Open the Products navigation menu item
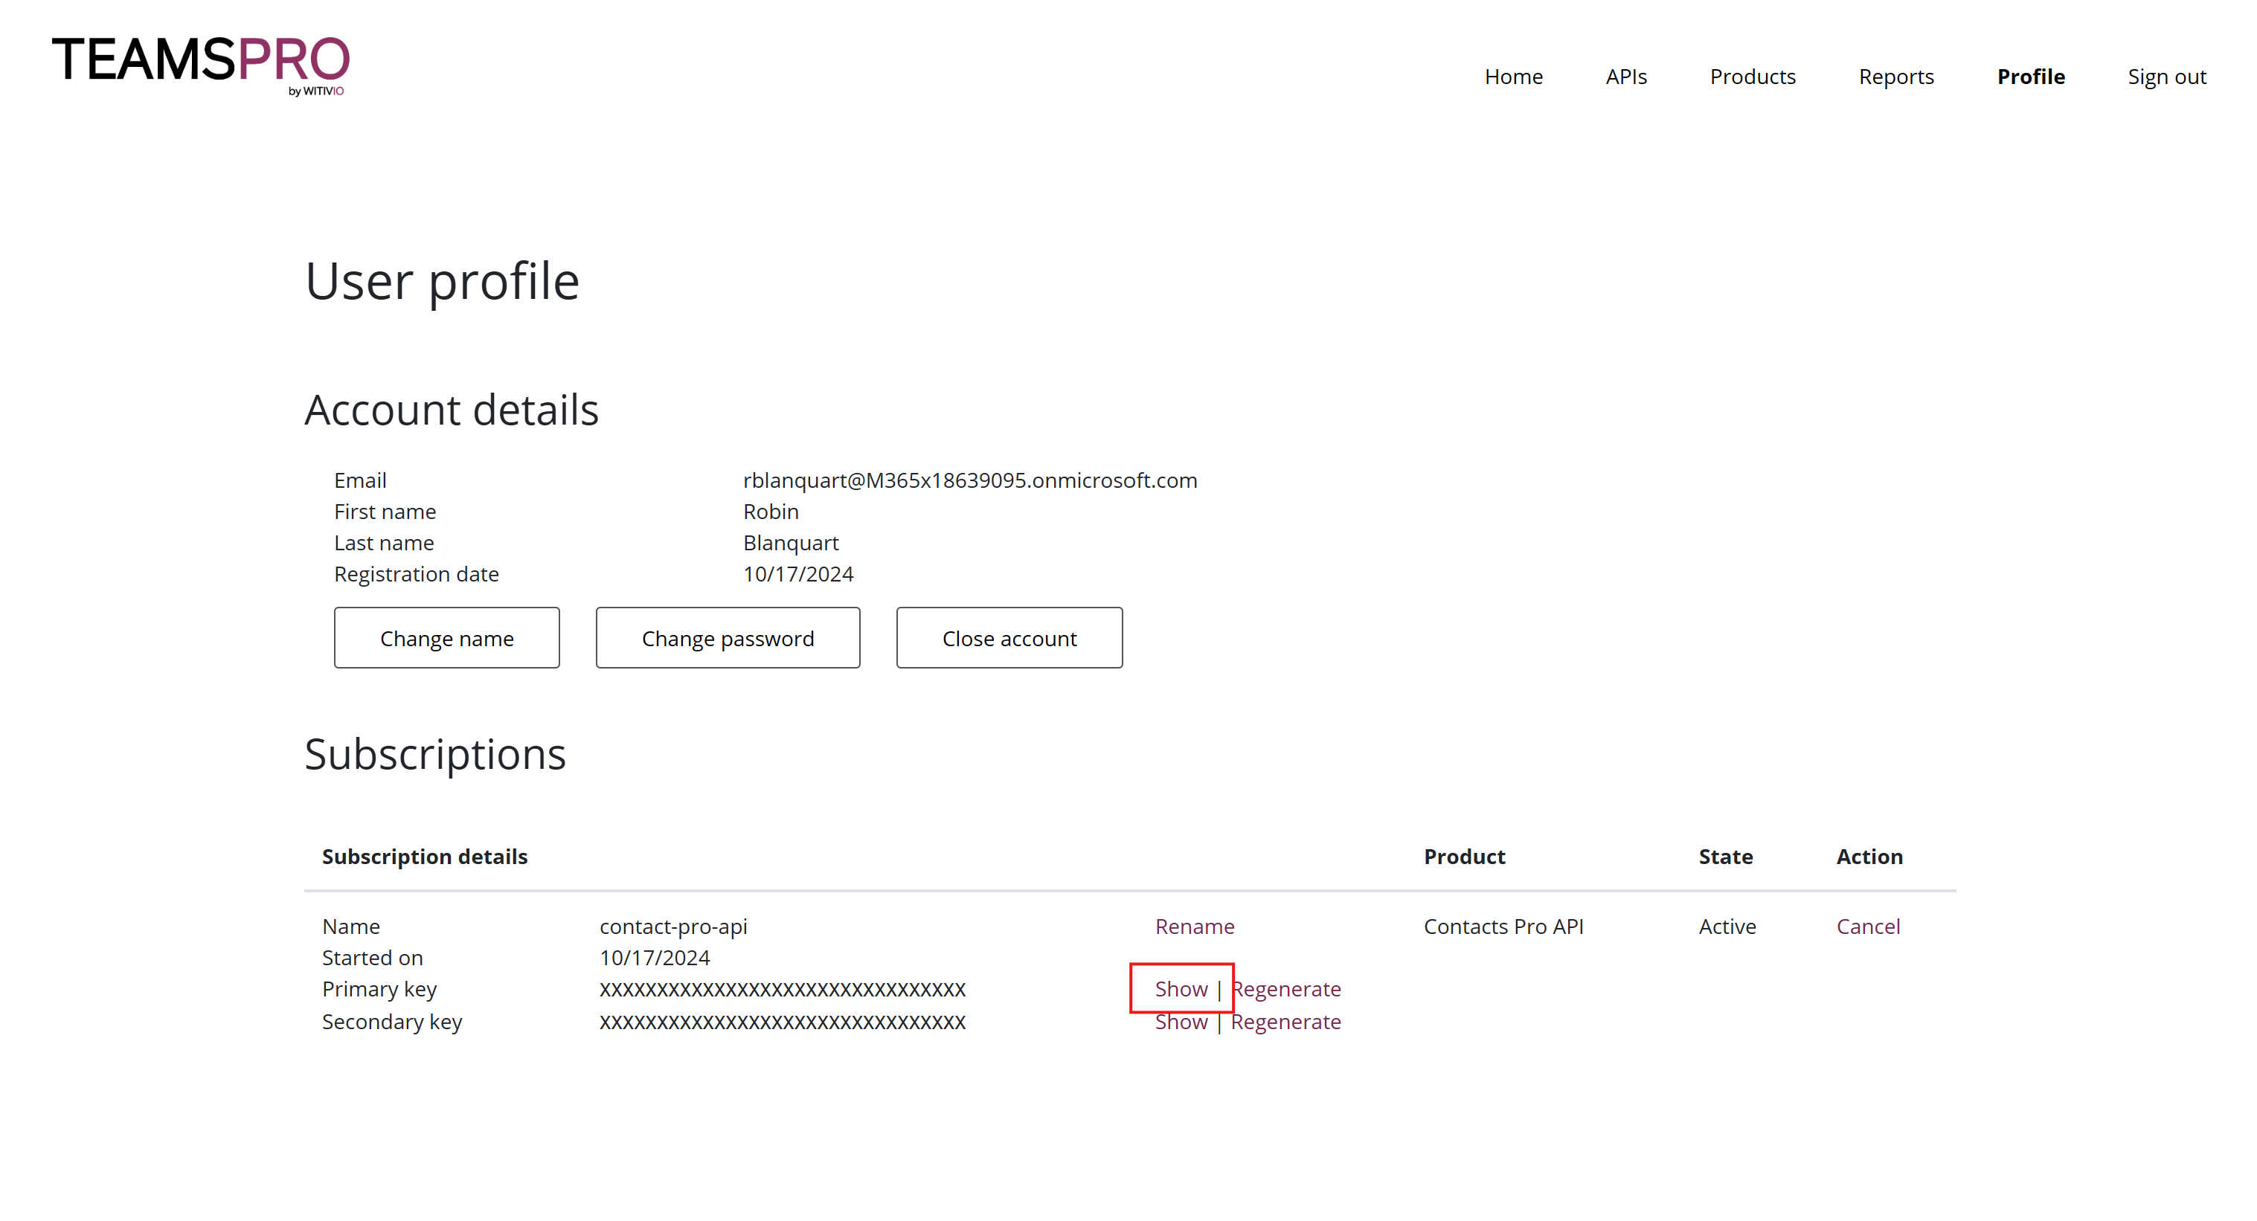The image size is (2257, 1221). click(x=1750, y=75)
